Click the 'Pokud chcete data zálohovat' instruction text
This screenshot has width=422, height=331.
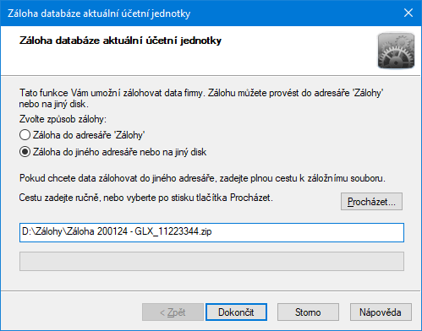(202, 178)
